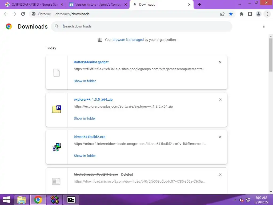Remove MediaCreationTool21H2.exe entry from list
The height and width of the screenshot is (205, 273).
pos(220,175)
